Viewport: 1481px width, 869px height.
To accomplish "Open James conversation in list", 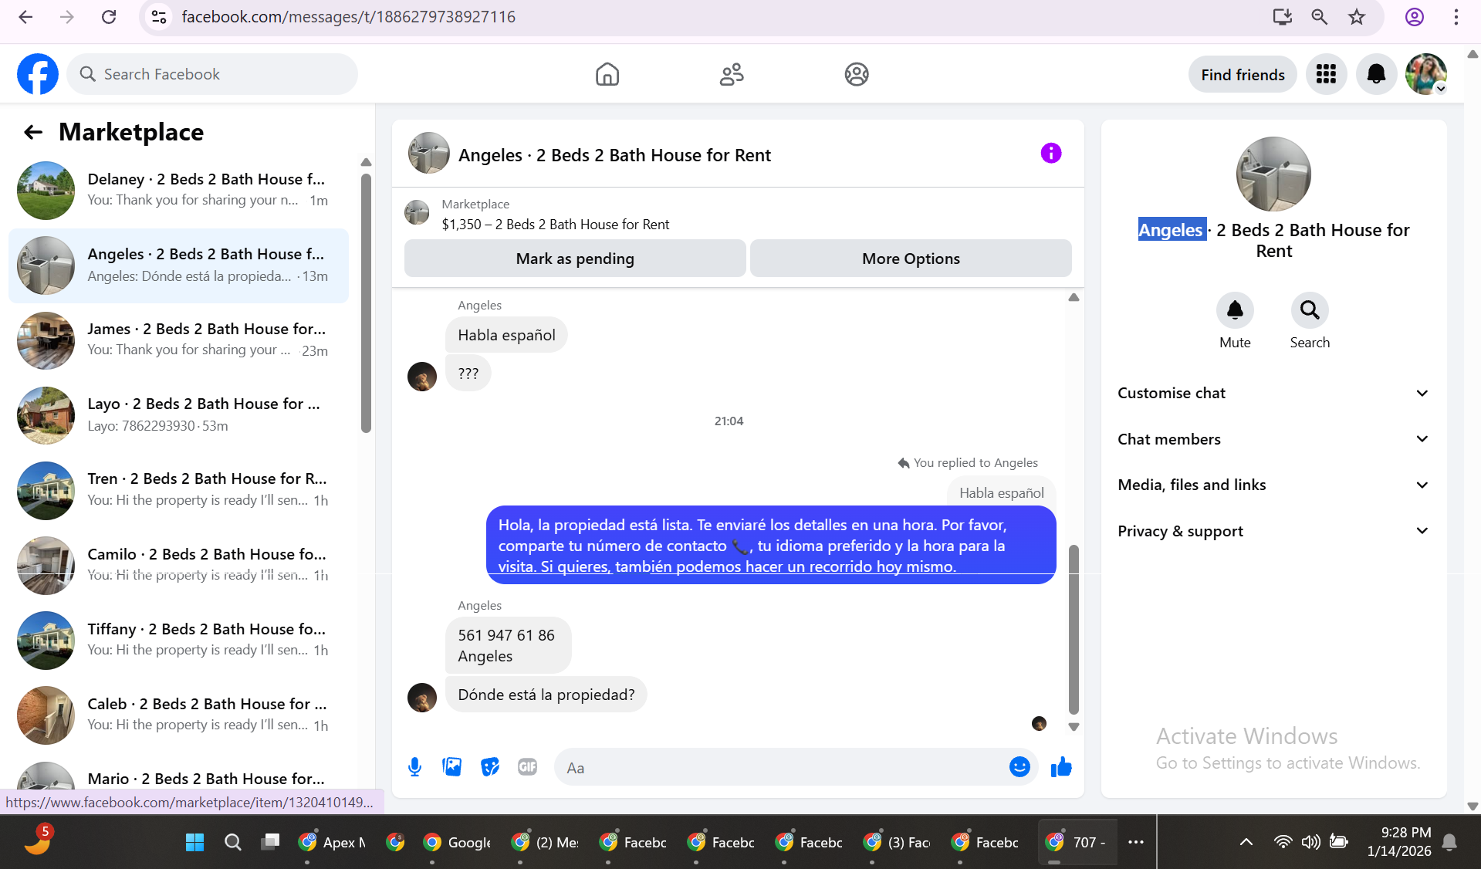I will pos(178,340).
